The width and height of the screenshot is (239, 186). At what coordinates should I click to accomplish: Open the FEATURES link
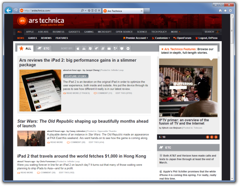coord(62,38)
